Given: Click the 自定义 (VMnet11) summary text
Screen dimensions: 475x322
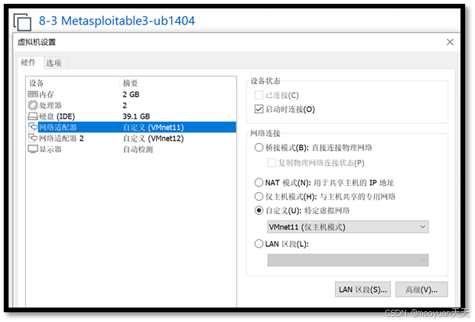Looking at the screenshot, I should point(153,127).
